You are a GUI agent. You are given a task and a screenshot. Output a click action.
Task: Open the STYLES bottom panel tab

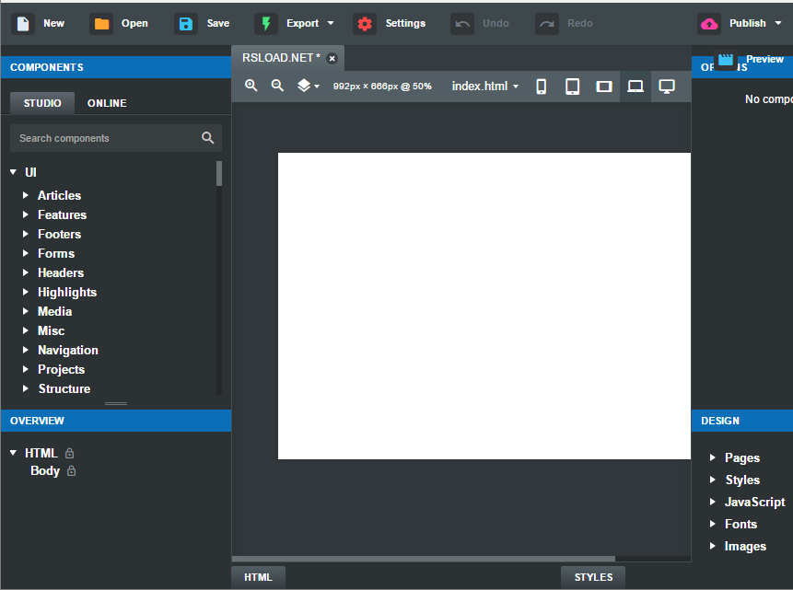pos(593,577)
